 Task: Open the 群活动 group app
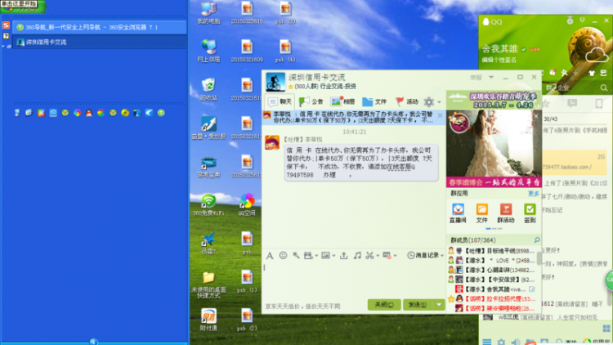click(x=505, y=213)
